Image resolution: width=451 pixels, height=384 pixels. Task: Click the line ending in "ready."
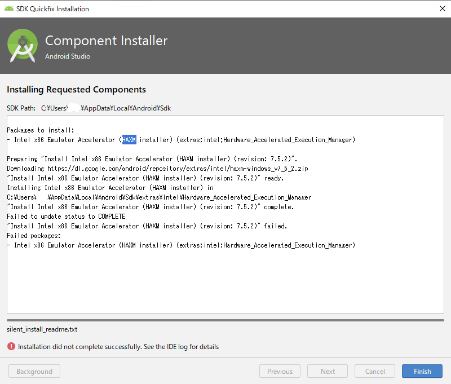pyautogui.click(x=145, y=178)
